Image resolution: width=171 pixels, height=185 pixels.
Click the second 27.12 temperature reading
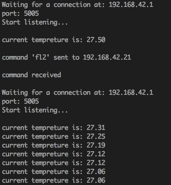[x=96, y=163]
